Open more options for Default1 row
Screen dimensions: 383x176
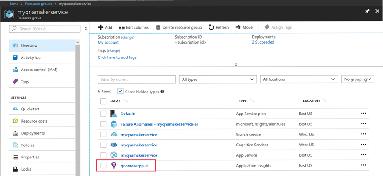click(x=364, y=114)
